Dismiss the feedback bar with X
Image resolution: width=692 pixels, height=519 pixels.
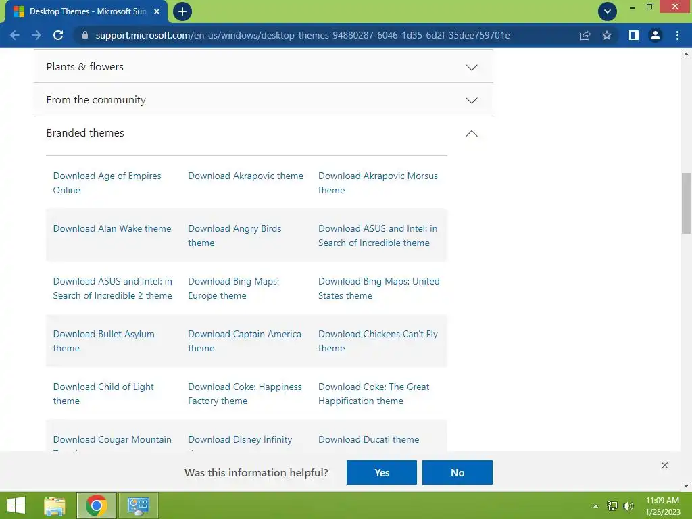coord(665,465)
